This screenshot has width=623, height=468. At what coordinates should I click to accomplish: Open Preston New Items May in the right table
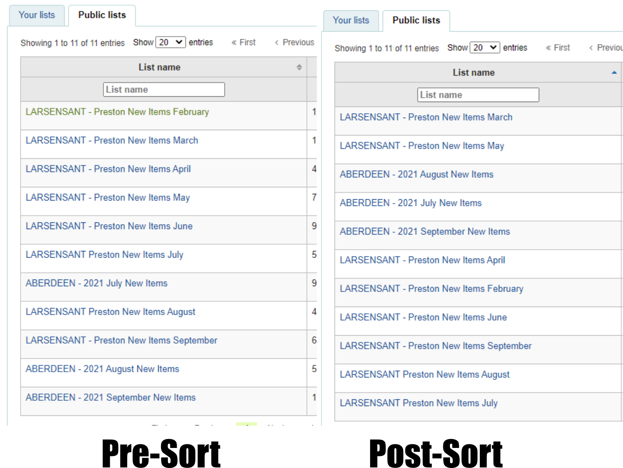click(x=422, y=146)
